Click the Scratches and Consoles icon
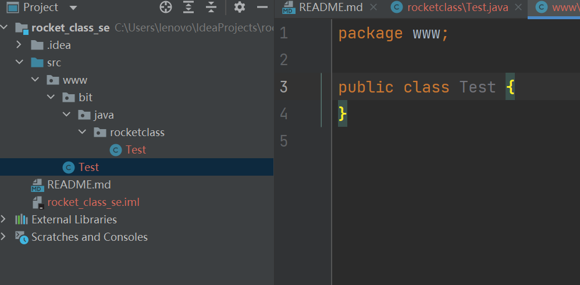Viewport: 580px width, 285px height. click(22, 237)
